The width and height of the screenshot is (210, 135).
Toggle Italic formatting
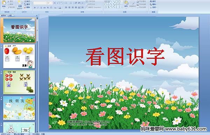(38, 8)
